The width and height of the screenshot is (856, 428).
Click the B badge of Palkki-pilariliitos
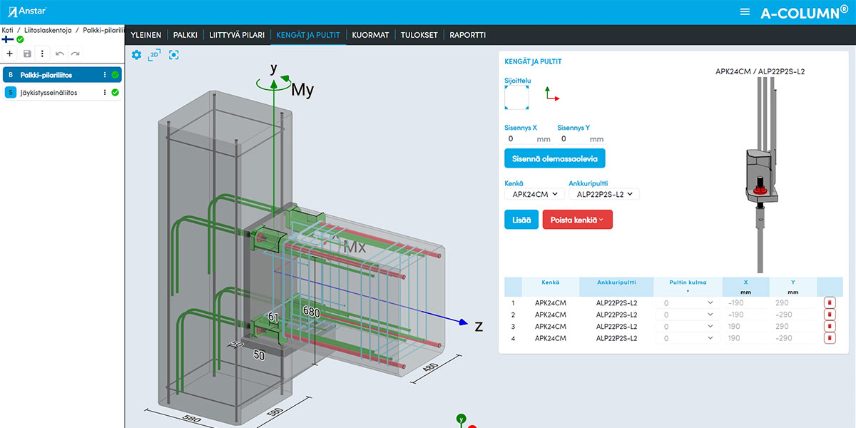pos(11,74)
